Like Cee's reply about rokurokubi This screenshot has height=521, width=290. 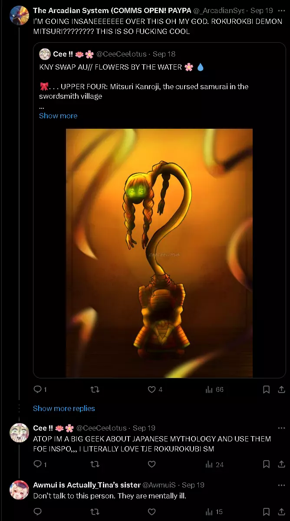coord(152,464)
